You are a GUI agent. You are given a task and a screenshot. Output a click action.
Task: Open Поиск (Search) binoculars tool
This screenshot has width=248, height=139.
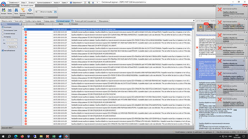[x=16, y=10]
